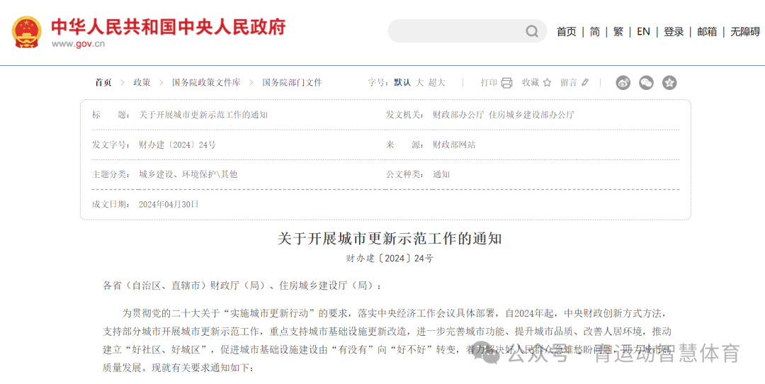Go to 政策 in the breadcrumb
This screenshot has width=765, height=384.
pyautogui.click(x=142, y=82)
